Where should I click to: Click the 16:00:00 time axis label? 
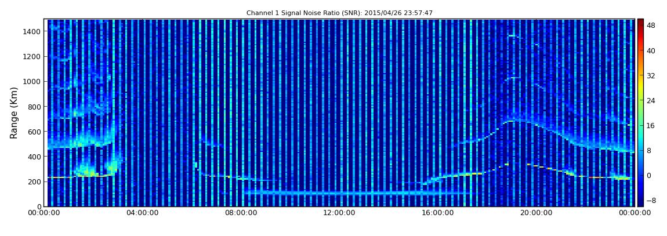pyautogui.click(x=438, y=213)
